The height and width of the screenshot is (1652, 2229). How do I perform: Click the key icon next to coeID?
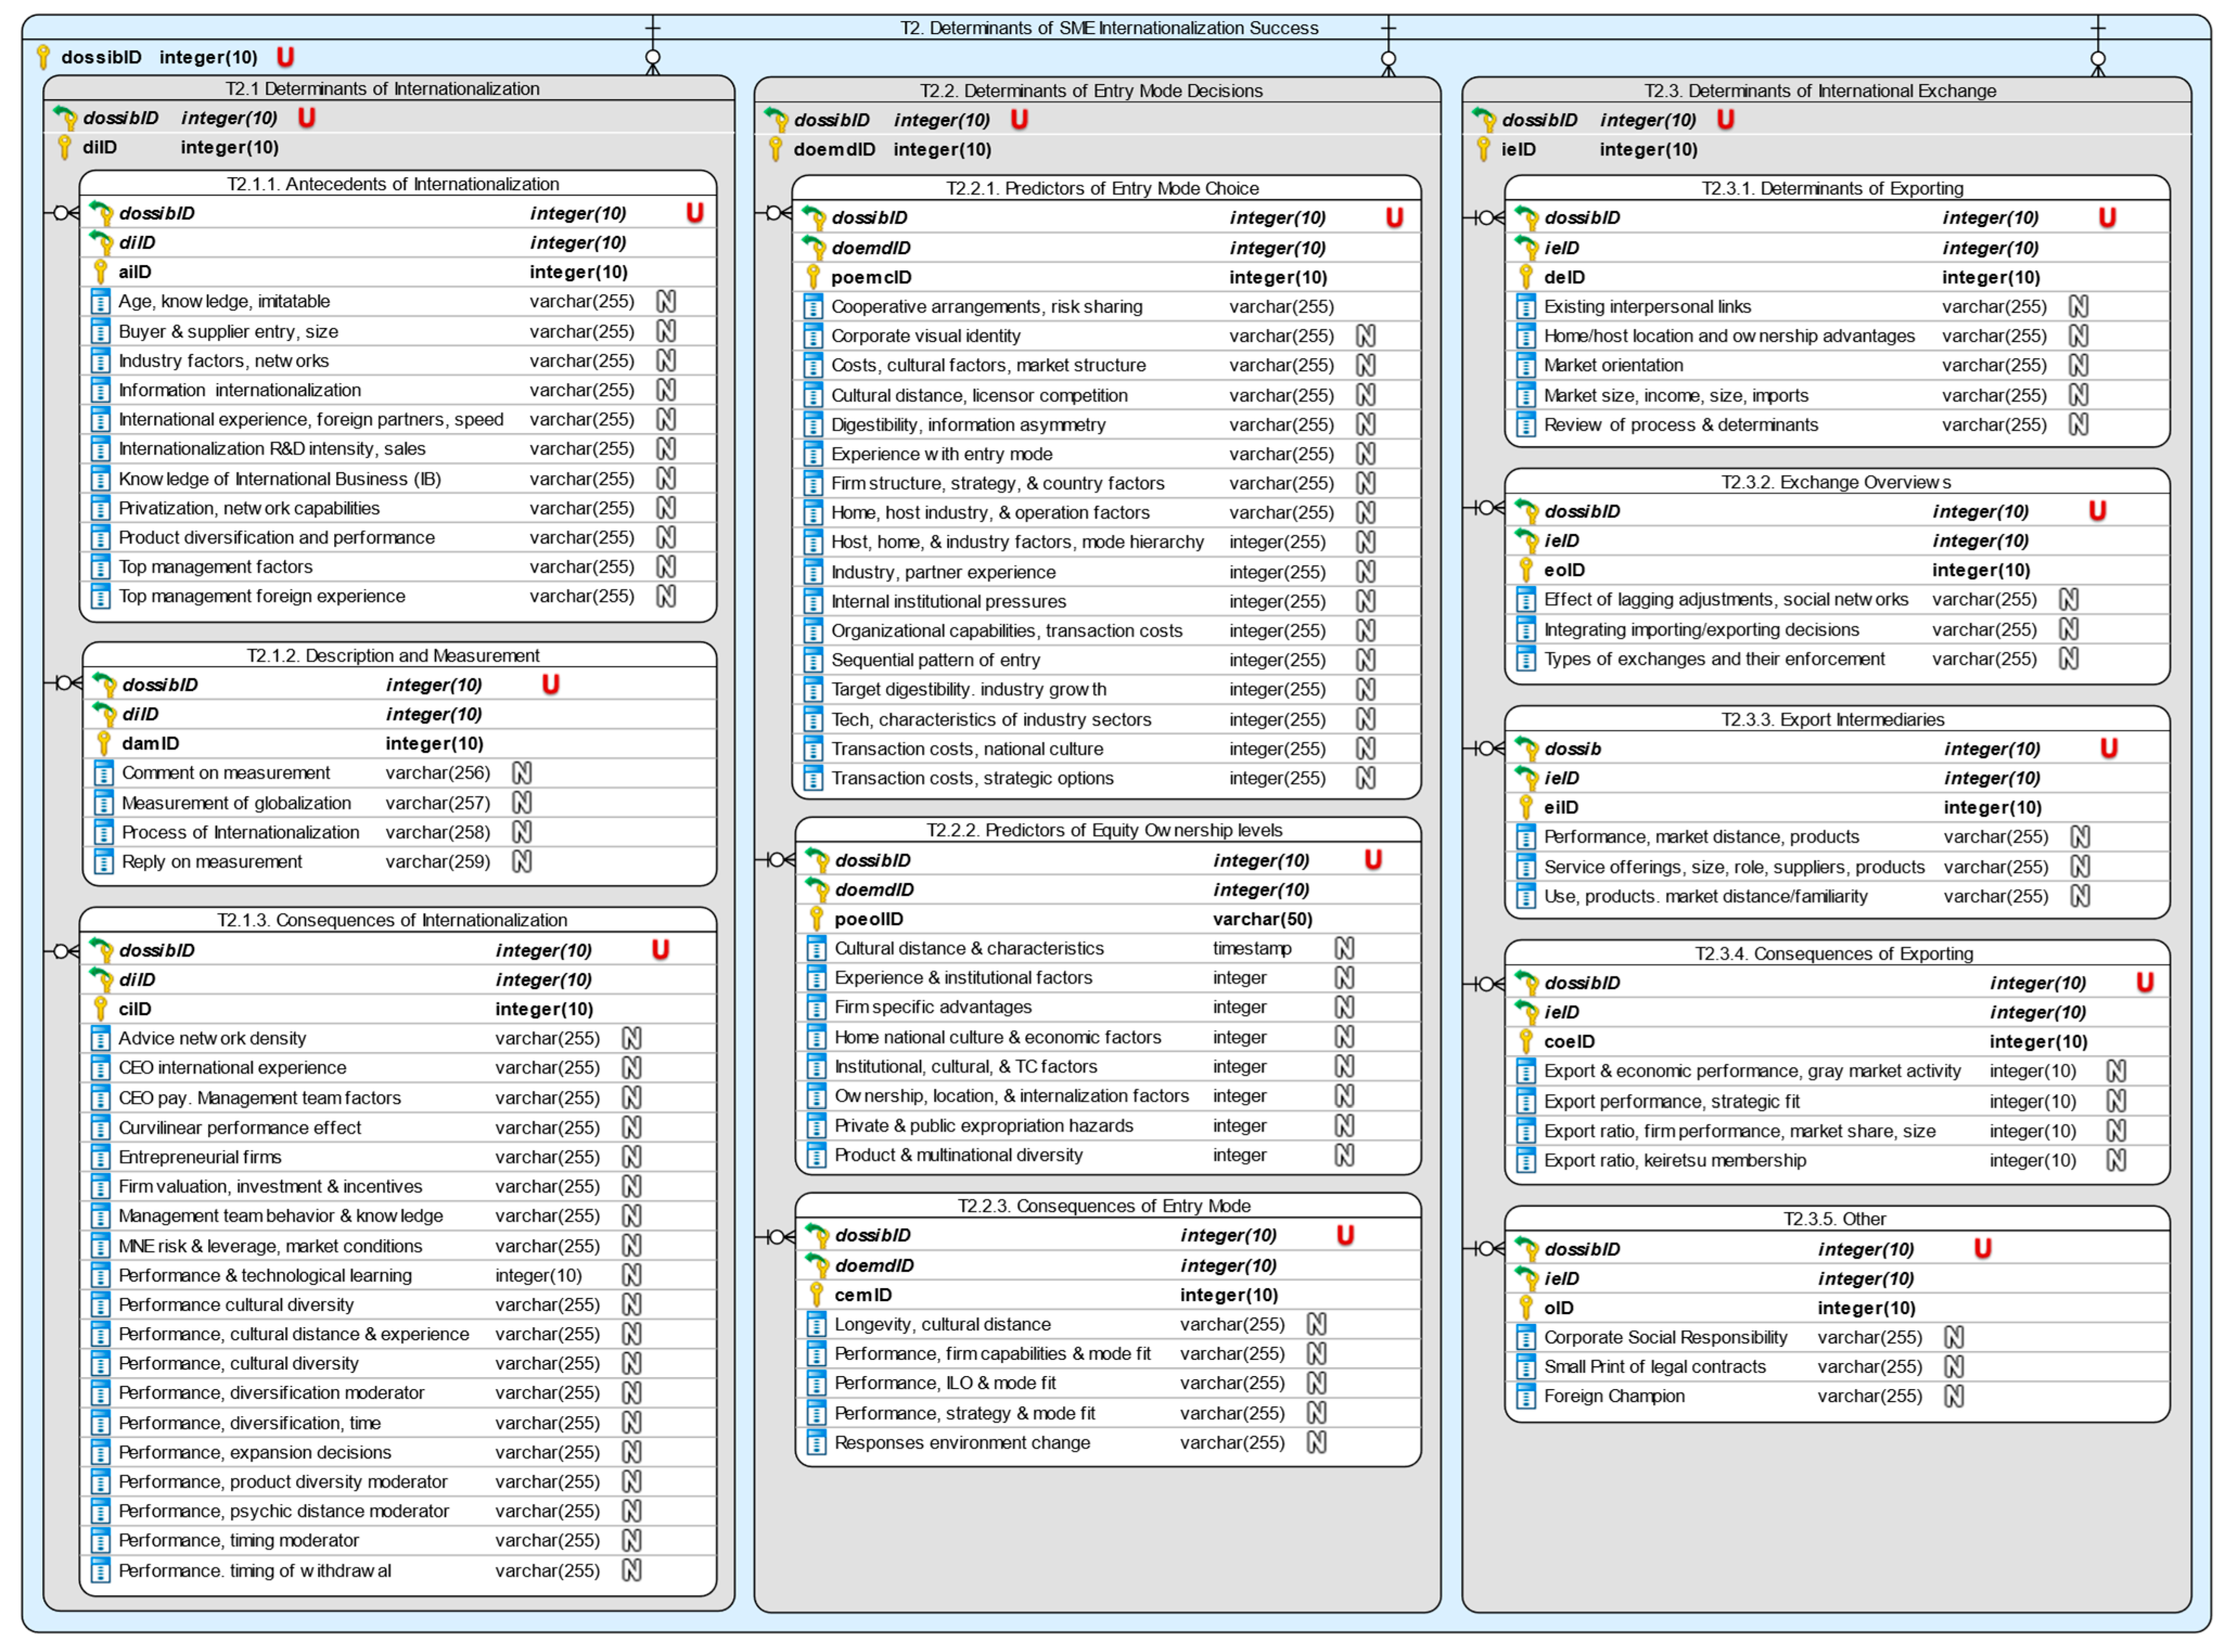tap(1525, 1042)
